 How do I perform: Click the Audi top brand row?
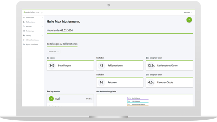(70, 99)
